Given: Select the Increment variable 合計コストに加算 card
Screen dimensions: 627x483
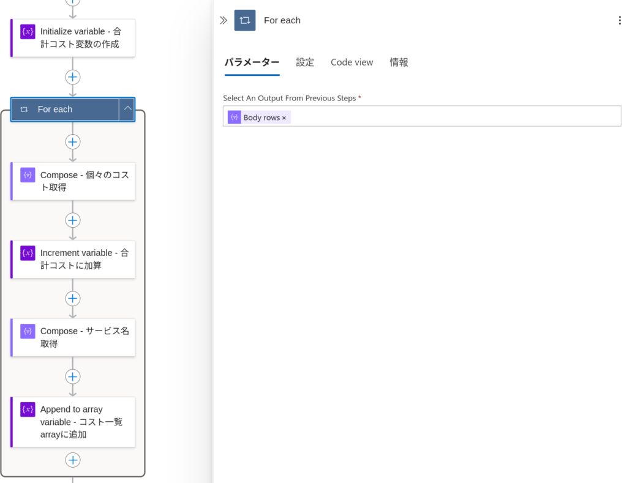Looking at the screenshot, I should coord(73,260).
